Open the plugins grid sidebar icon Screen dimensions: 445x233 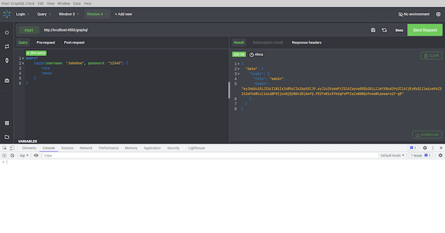pos(7,123)
